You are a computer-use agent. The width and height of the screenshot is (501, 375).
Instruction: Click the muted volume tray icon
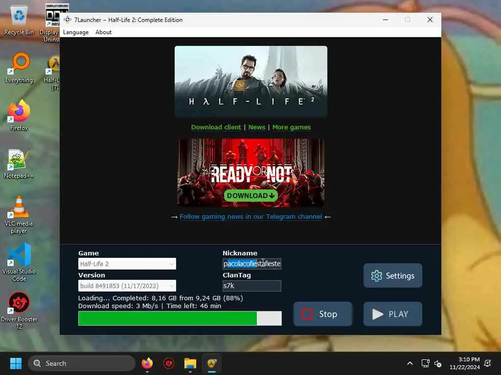(438, 363)
